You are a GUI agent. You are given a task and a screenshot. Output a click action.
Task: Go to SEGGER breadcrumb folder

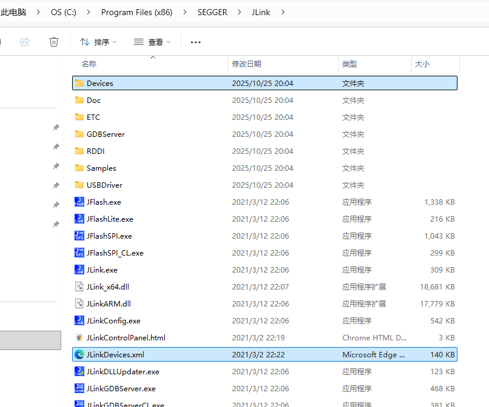[212, 12]
